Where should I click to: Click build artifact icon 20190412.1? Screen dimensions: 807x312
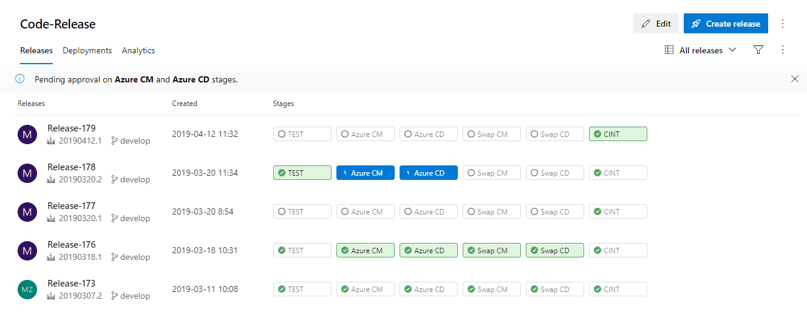(51, 141)
